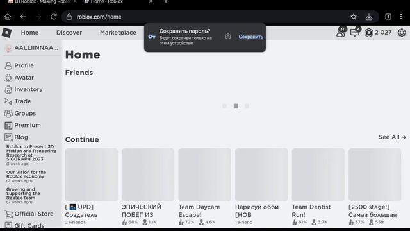Open the browser three-dot menu
This screenshot has width=410, height=231.
click(401, 17)
